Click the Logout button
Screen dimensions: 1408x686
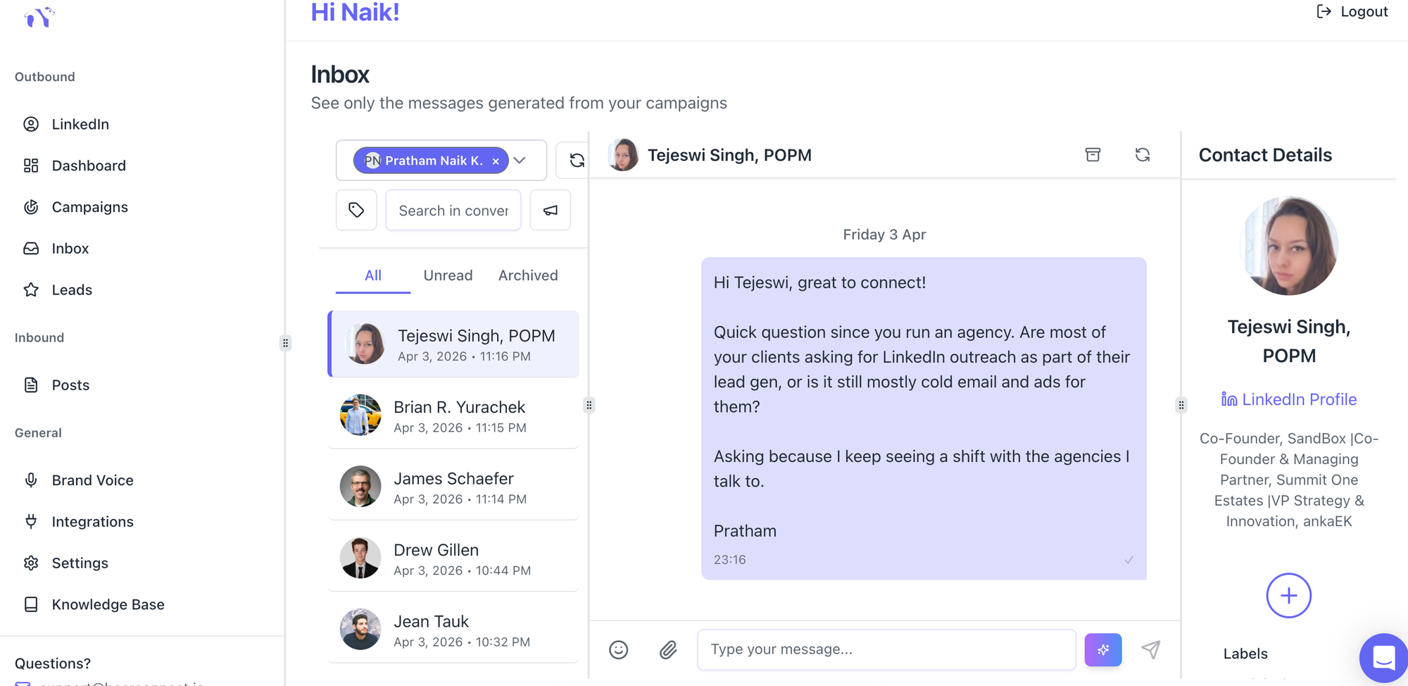pyautogui.click(x=1352, y=12)
